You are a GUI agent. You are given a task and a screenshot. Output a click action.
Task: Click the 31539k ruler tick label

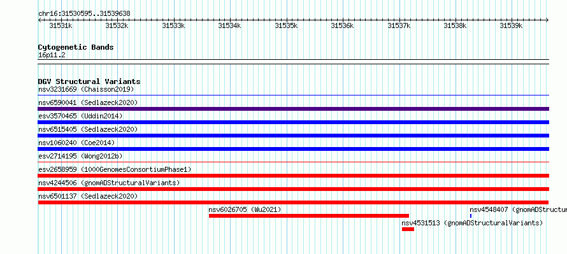coord(512,25)
